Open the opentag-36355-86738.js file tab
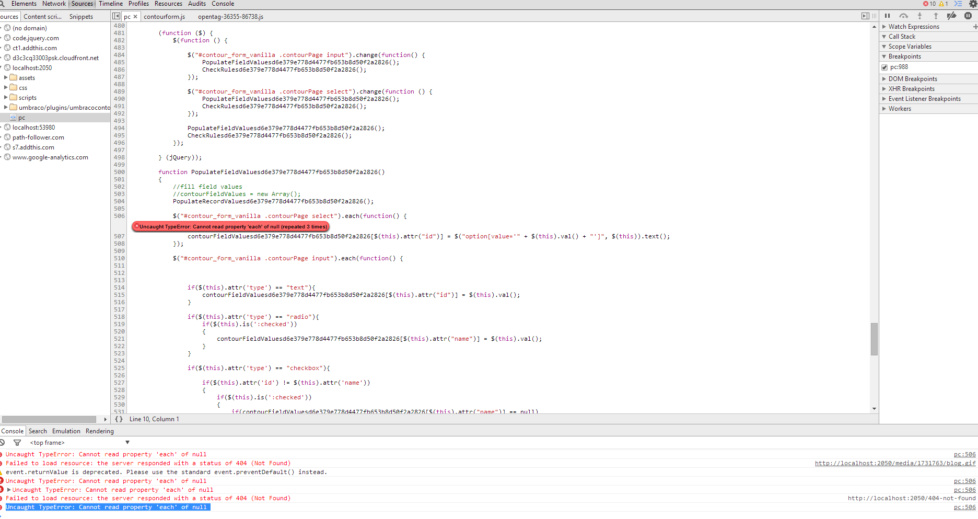 click(x=230, y=17)
